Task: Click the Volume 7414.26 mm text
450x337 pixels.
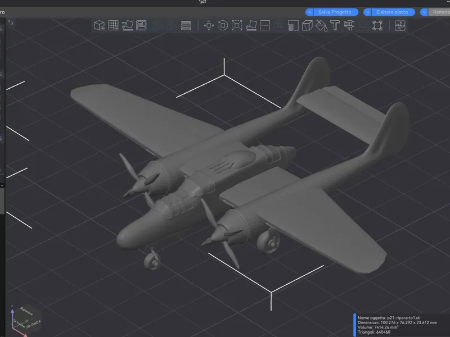Action: (378, 327)
